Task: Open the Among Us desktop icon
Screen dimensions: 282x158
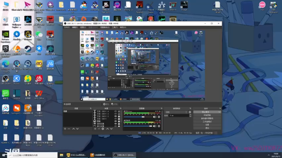Action: coord(128,6)
